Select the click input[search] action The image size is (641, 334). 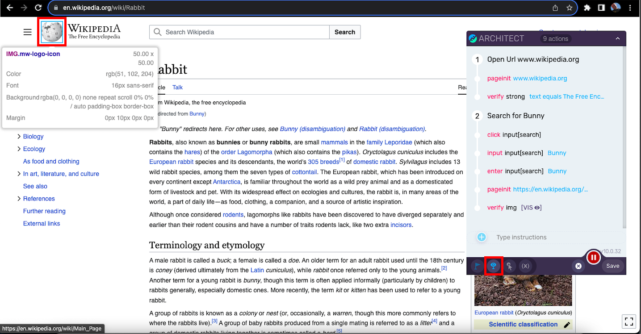[514, 135]
